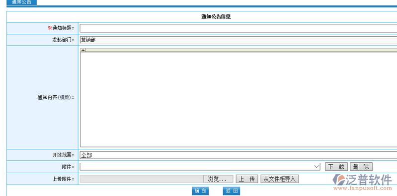The height and width of the screenshot is (196, 397).
Task: Click the 删除 attachment button
Action: point(361,167)
